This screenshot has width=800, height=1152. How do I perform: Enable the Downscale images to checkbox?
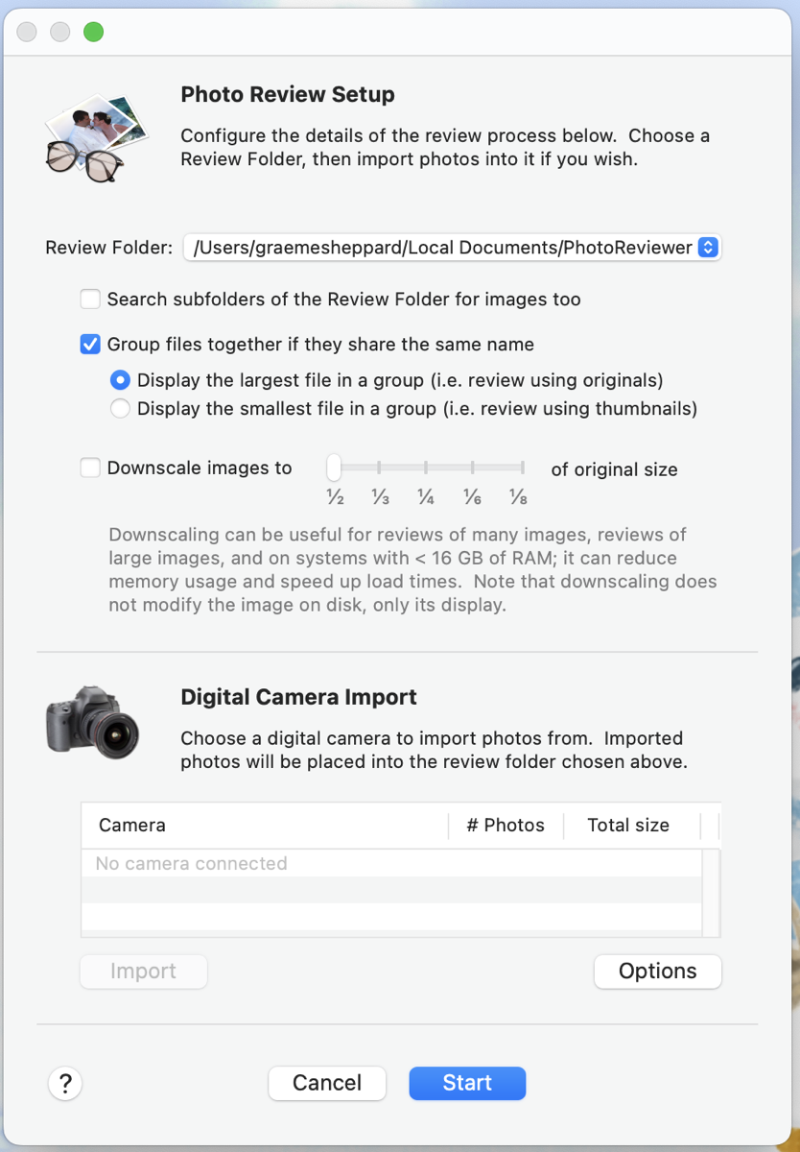click(x=90, y=468)
